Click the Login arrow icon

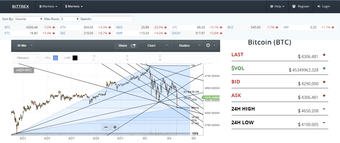[319, 6]
